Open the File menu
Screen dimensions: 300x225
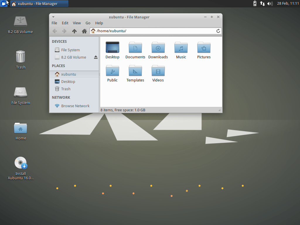tap(54, 23)
